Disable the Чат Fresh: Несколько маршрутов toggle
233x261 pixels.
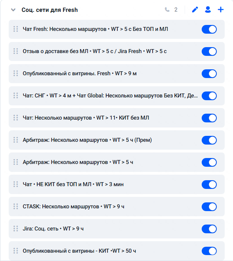pos(209,29)
